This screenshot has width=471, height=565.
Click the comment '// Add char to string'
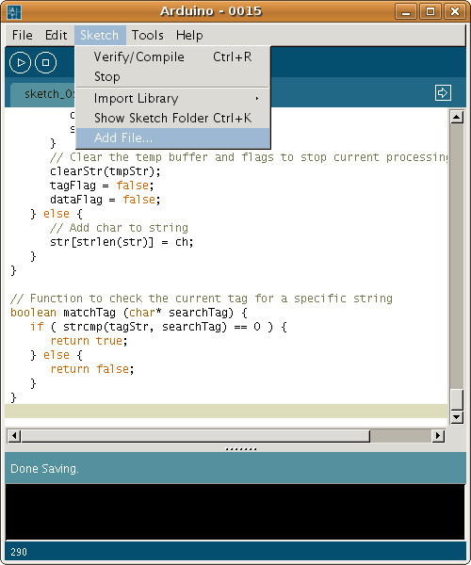pyautogui.click(x=119, y=228)
